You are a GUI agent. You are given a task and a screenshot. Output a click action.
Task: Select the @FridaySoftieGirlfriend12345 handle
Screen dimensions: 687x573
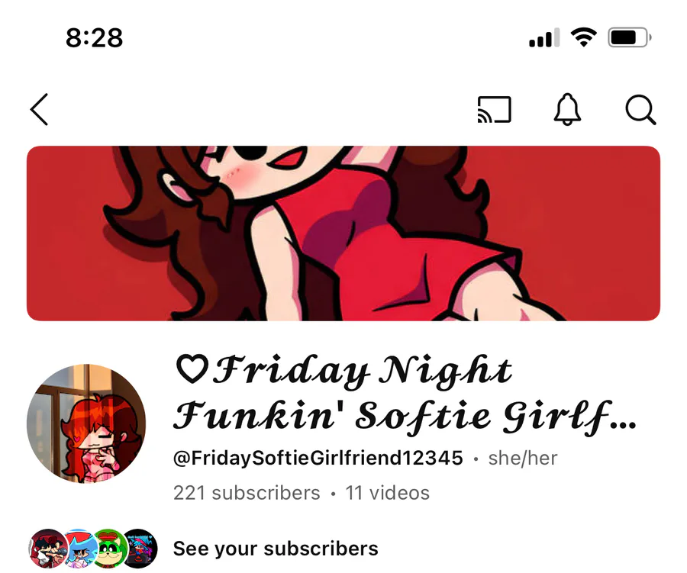point(318,458)
